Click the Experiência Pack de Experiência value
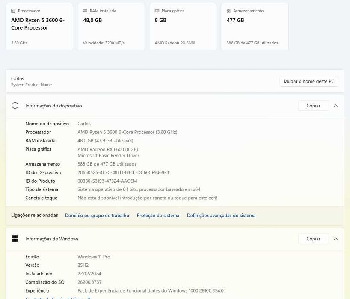Image resolution: width=350 pixels, height=299 pixels. [x=151, y=291]
